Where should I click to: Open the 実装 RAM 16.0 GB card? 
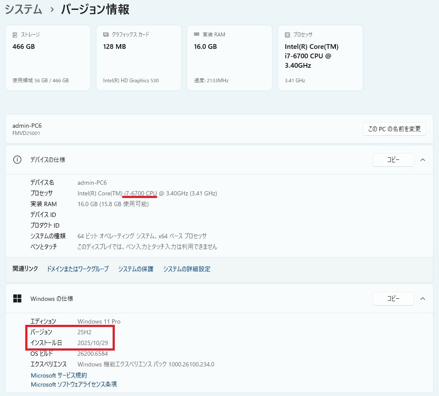pyautogui.click(x=230, y=58)
